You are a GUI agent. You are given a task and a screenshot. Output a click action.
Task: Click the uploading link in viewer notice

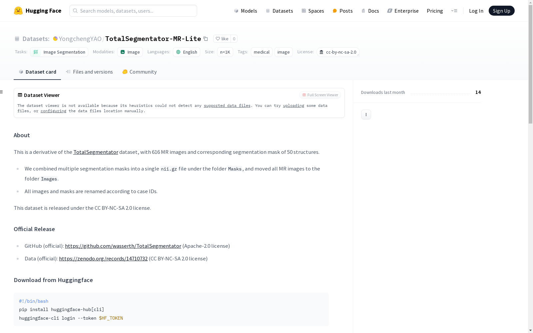(293, 106)
